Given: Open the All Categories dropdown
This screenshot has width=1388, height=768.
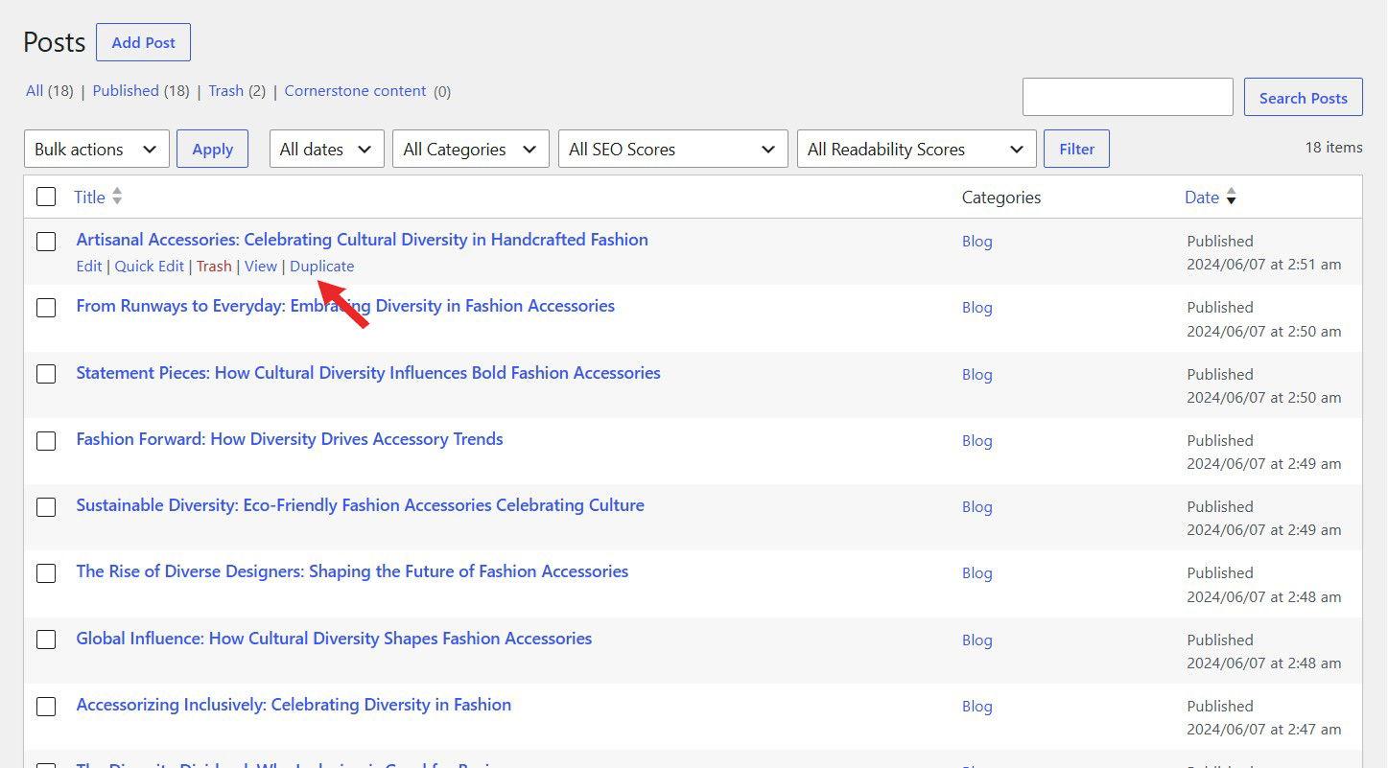Looking at the screenshot, I should coord(470,149).
